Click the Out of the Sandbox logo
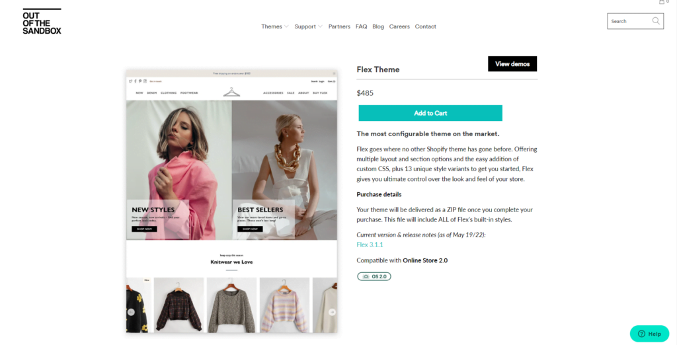Screen dimensions: 677x345 pos(42,22)
